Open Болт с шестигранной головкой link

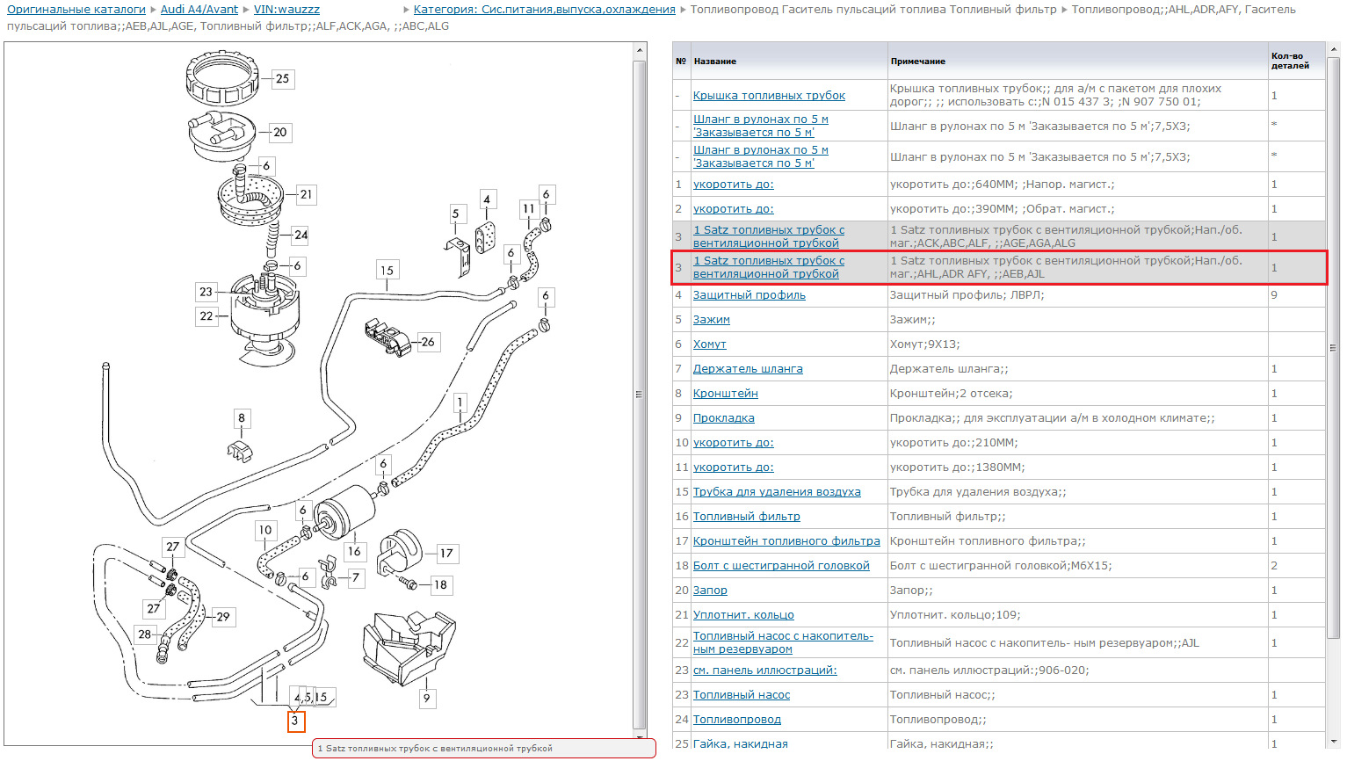coord(781,566)
